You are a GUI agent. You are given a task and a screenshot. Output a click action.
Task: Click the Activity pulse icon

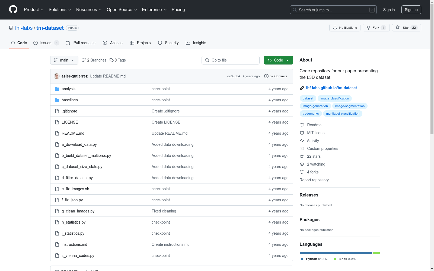tap(302, 141)
